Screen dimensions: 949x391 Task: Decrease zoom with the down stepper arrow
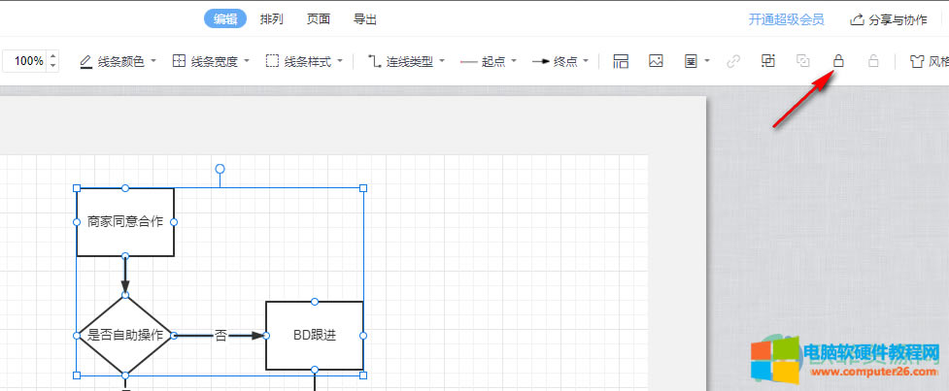[53, 65]
